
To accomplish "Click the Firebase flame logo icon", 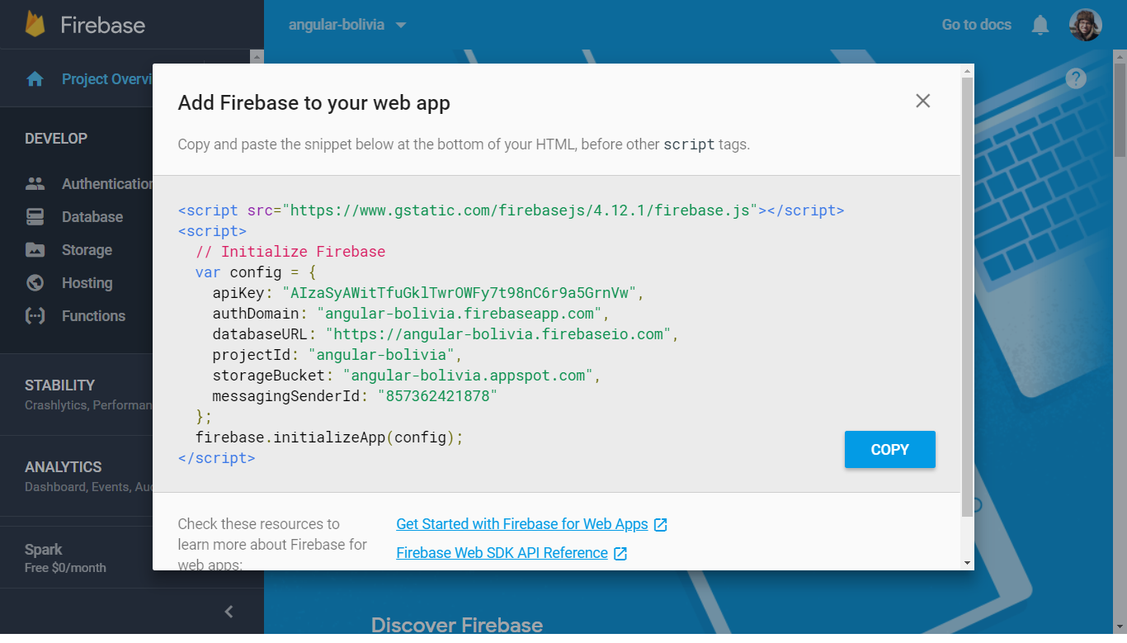I will tap(35, 24).
